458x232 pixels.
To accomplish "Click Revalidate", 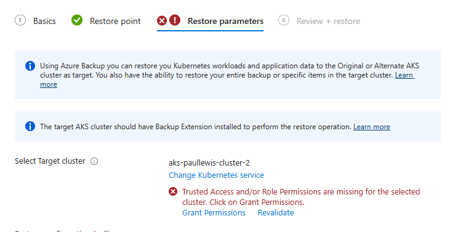I will (x=276, y=213).
